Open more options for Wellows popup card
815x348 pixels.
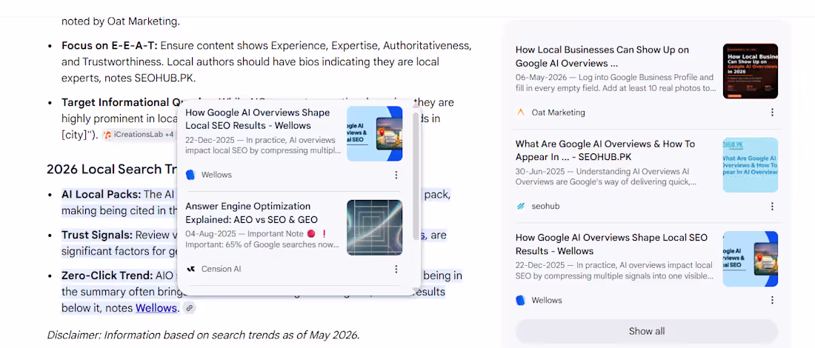[x=396, y=175]
